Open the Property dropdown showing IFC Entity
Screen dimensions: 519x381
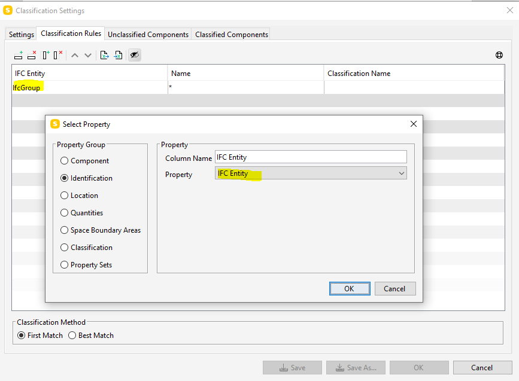click(311, 173)
